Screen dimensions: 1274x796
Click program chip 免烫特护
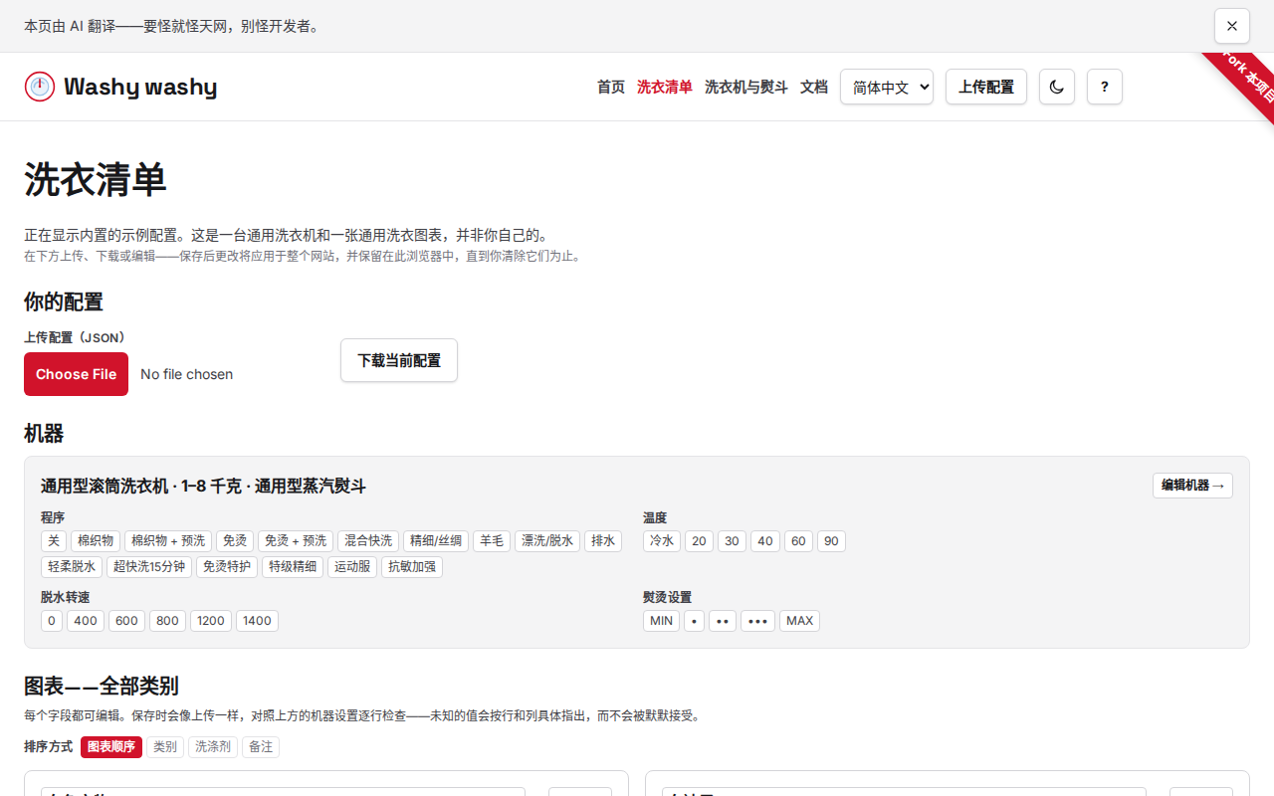[227, 567]
